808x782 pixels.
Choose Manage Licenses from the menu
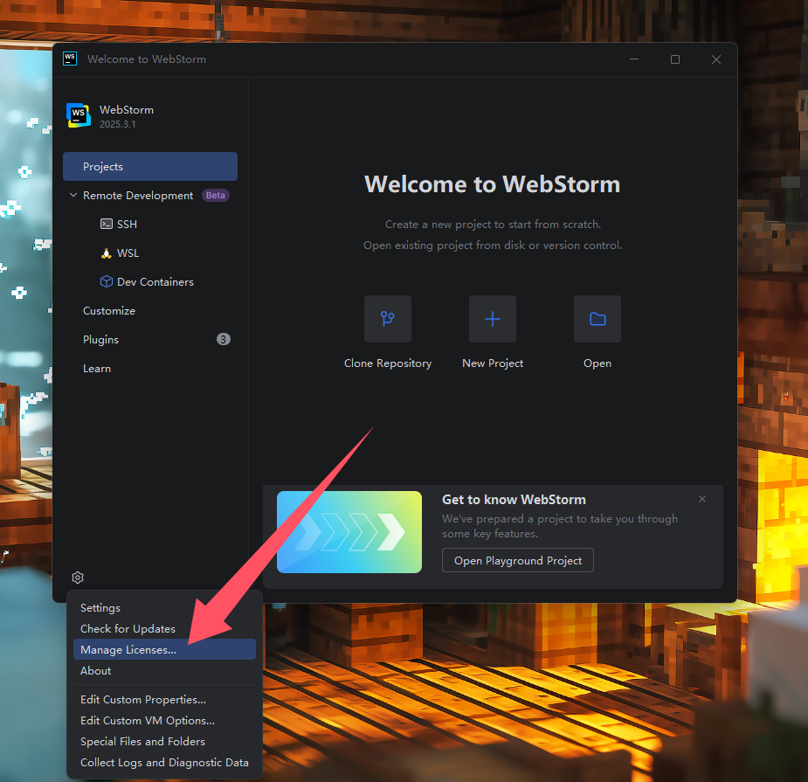(128, 649)
